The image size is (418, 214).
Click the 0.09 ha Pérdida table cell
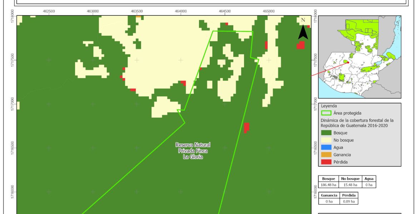coord(348,202)
